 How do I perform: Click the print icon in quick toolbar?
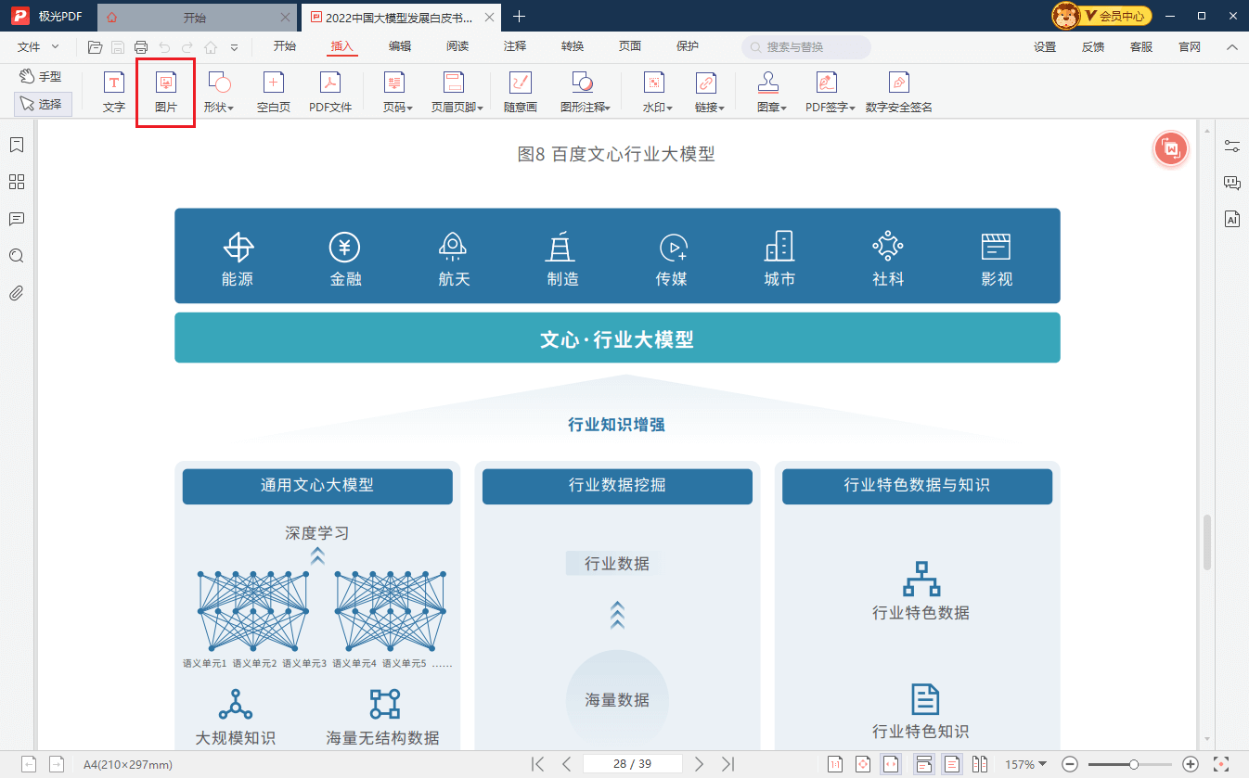(141, 46)
